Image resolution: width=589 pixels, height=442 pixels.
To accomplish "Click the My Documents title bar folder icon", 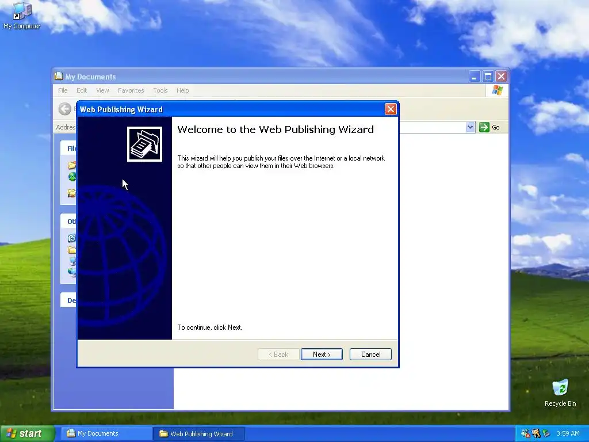I will tap(59, 77).
